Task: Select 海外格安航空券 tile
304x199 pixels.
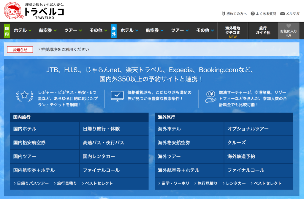Action: click(189, 143)
